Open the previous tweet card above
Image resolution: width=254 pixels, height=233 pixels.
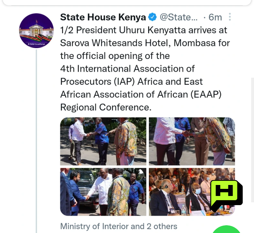coord(127,2)
